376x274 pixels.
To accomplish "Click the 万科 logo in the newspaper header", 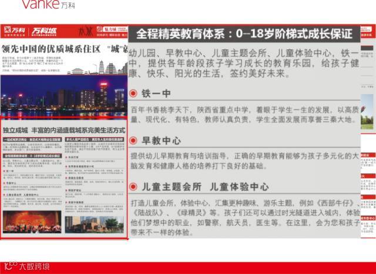I will pyautogui.click(x=15, y=31).
